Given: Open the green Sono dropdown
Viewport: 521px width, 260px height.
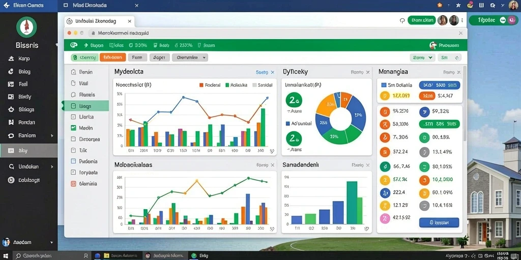Looking at the screenshot, I should pyautogui.click(x=422, y=57).
